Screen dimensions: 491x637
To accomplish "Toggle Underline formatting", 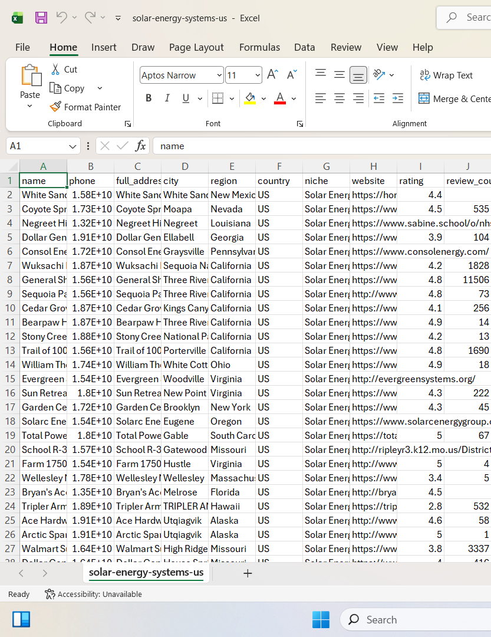I will tap(186, 98).
